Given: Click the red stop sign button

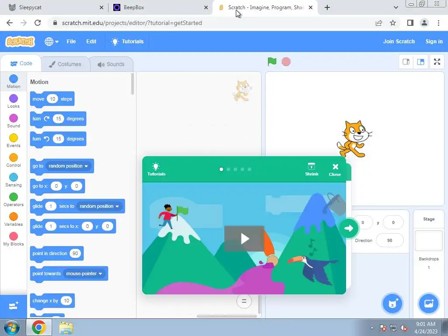Looking at the screenshot, I should (286, 62).
